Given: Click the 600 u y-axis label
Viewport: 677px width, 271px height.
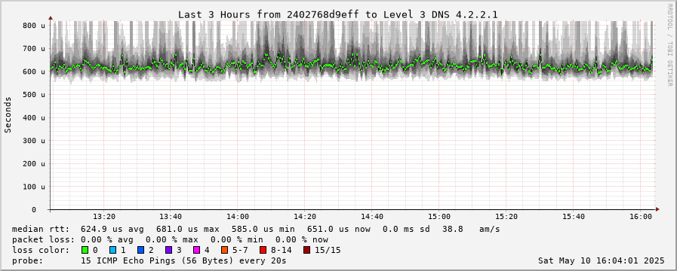Looking at the screenshot, I should tap(34, 72).
